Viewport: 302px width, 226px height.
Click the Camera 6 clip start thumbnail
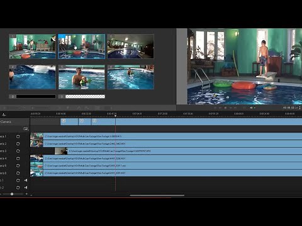tap(36, 173)
